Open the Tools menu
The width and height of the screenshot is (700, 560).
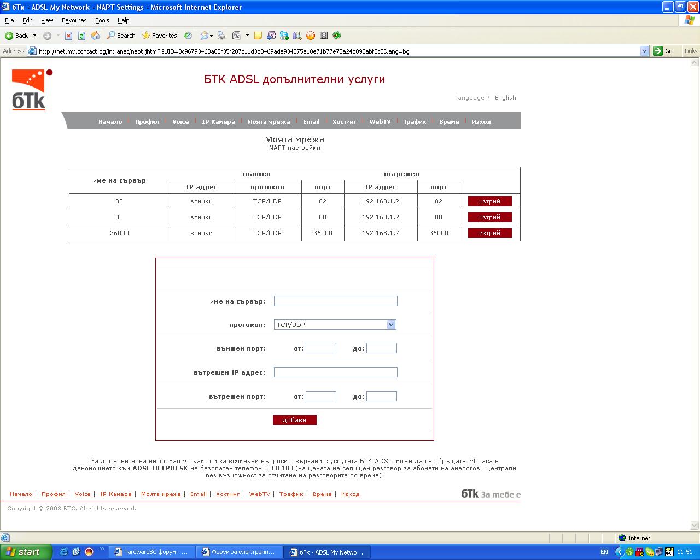coord(102,20)
